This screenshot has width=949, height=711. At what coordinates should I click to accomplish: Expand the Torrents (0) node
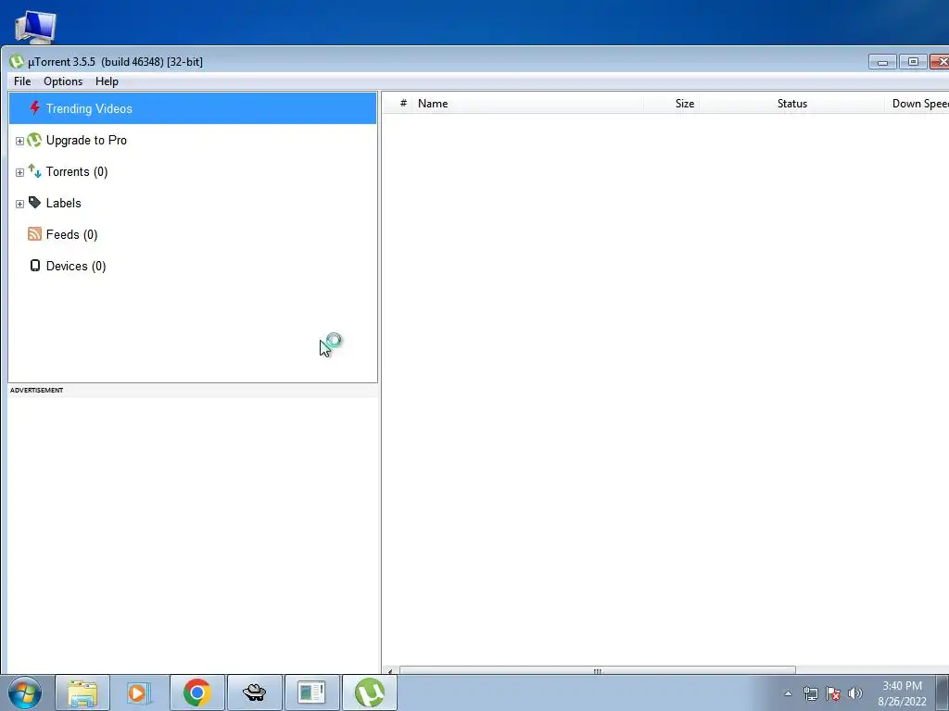tap(19, 172)
